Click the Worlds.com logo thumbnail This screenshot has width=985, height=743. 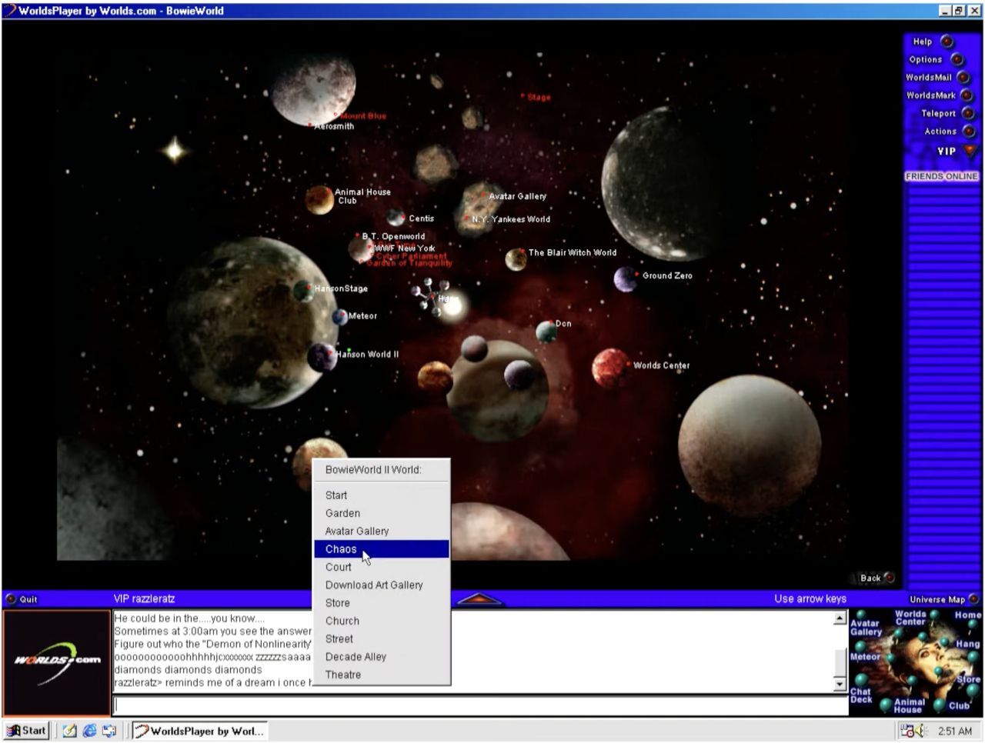point(57,662)
